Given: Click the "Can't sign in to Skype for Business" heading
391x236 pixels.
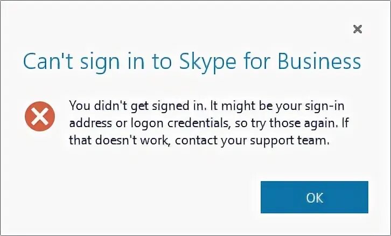Looking at the screenshot, I should 192,63.
